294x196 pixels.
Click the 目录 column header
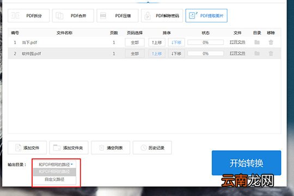click(x=257, y=33)
